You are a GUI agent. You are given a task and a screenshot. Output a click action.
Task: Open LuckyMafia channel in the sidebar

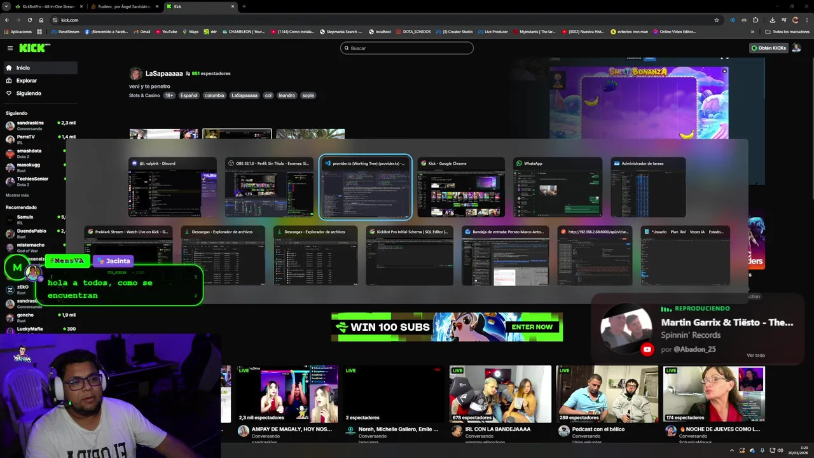(39, 330)
